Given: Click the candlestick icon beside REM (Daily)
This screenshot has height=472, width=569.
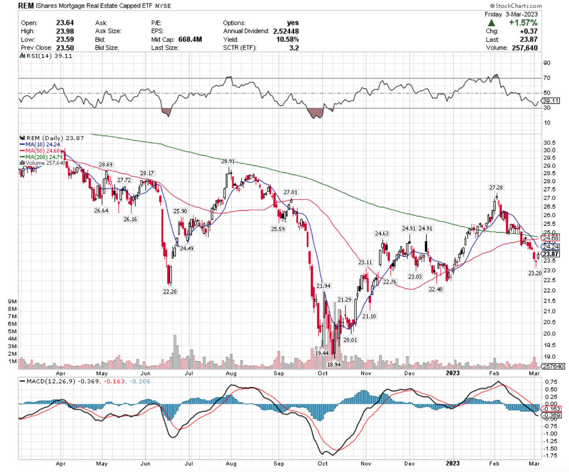Looking at the screenshot, I should pyautogui.click(x=22, y=138).
